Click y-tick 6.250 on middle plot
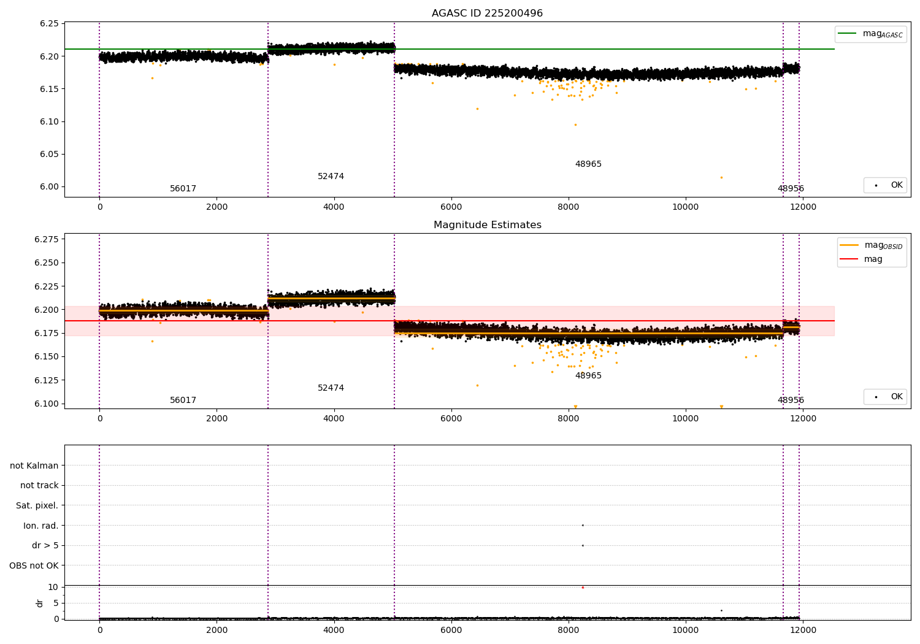The height and width of the screenshot is (644, 920). click(x=47, y=263)
